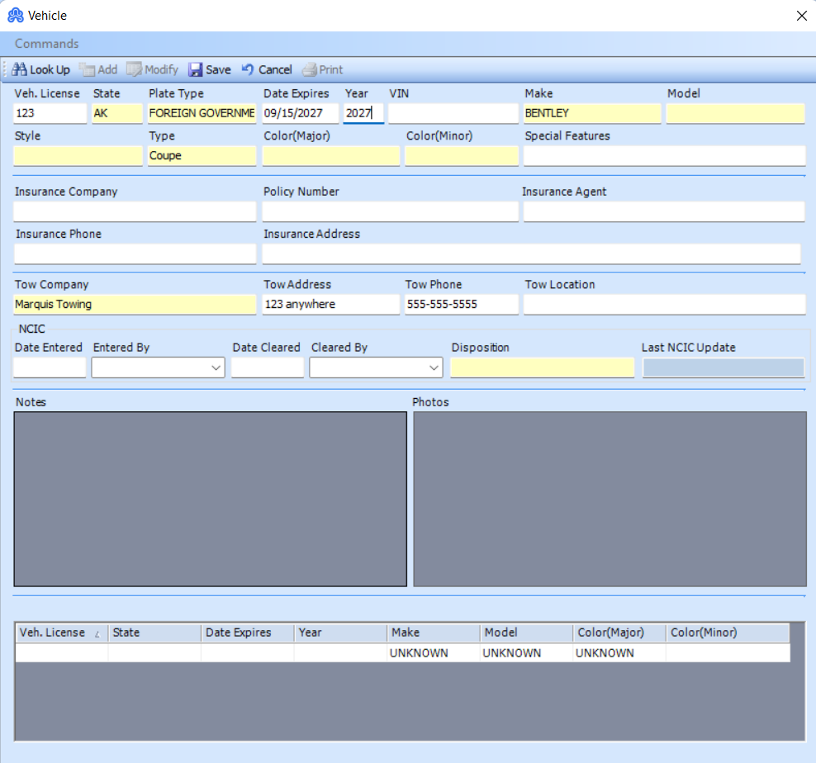Click the Print printer icon
The image size is (816, 763).
coord(311,69)
